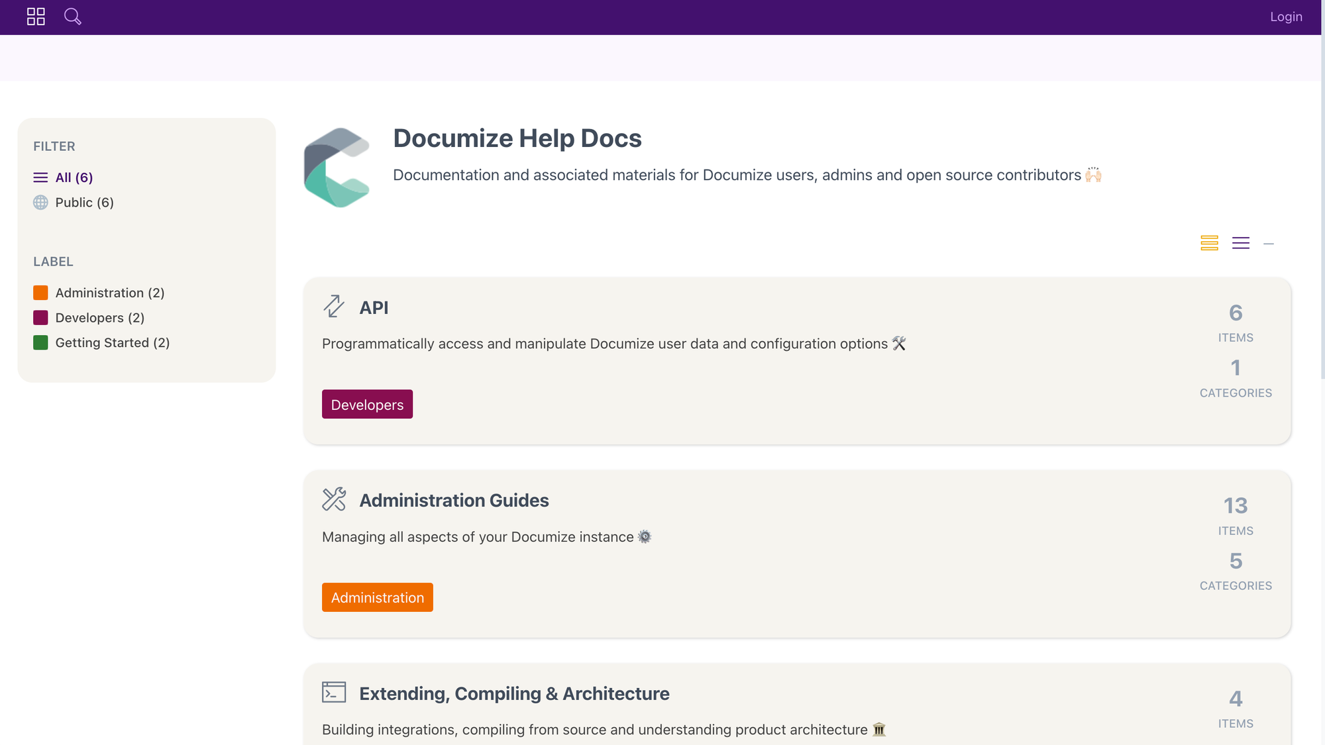Open Extending, Compiling & Architecture space
This screenshot has width=1325, height=745.
(x=514, y=694)
